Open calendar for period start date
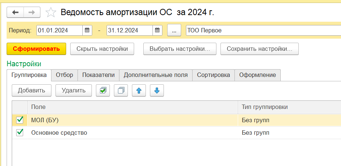 click(87, 30)
